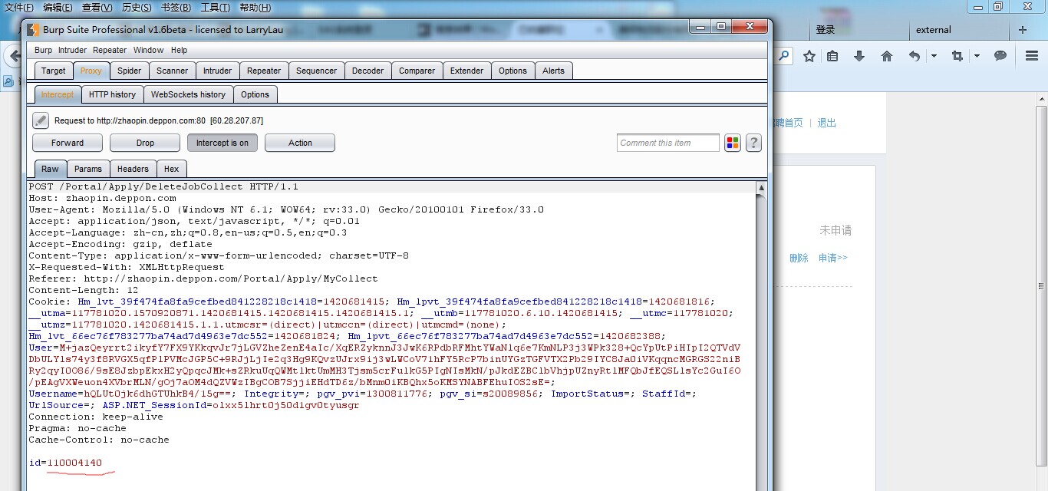The width and height of the screenshot is (1048, 491).
Task: Open Firefox downloads arrow icon
Action: pos(859,56)
